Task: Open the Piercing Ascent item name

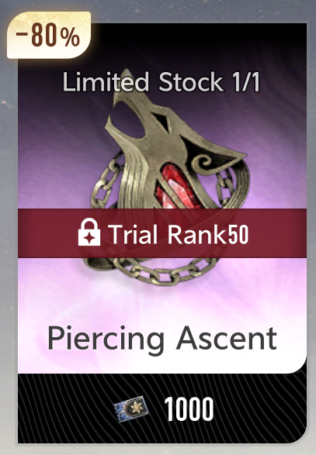Action: tap(162, 339)
